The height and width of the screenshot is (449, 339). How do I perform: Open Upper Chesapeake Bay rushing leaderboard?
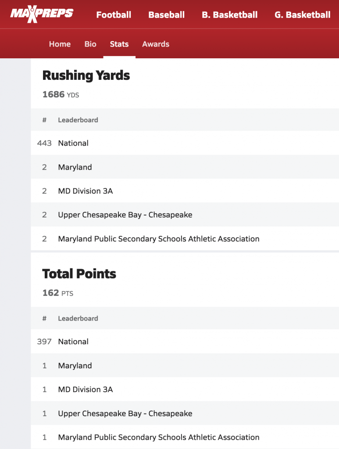tap(125, 215)
